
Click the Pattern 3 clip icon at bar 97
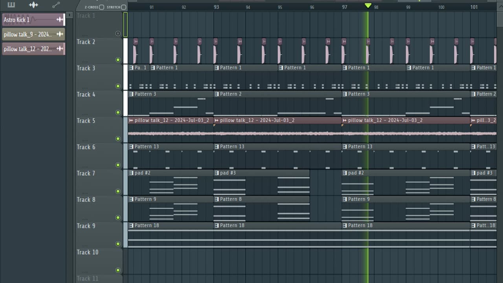(345, 94)
